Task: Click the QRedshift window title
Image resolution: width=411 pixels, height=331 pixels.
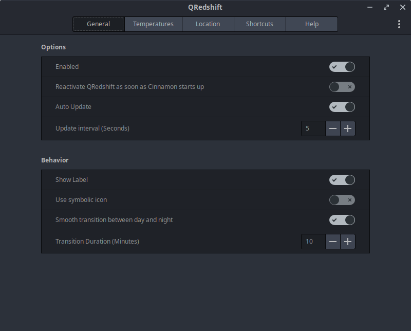Action: 205,7
